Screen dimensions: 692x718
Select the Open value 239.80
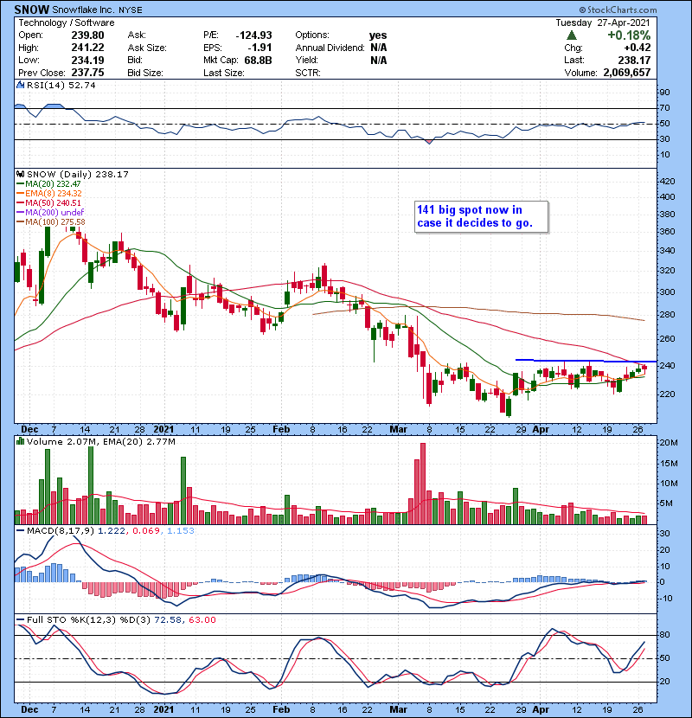click(x=87, y=35)
